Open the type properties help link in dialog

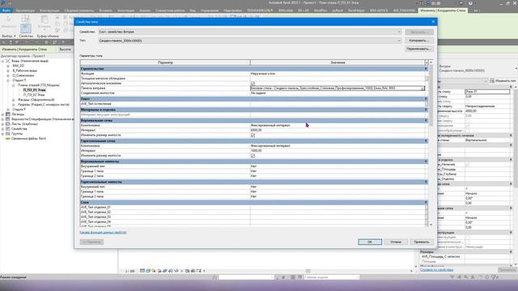click(x=103, y=232)
